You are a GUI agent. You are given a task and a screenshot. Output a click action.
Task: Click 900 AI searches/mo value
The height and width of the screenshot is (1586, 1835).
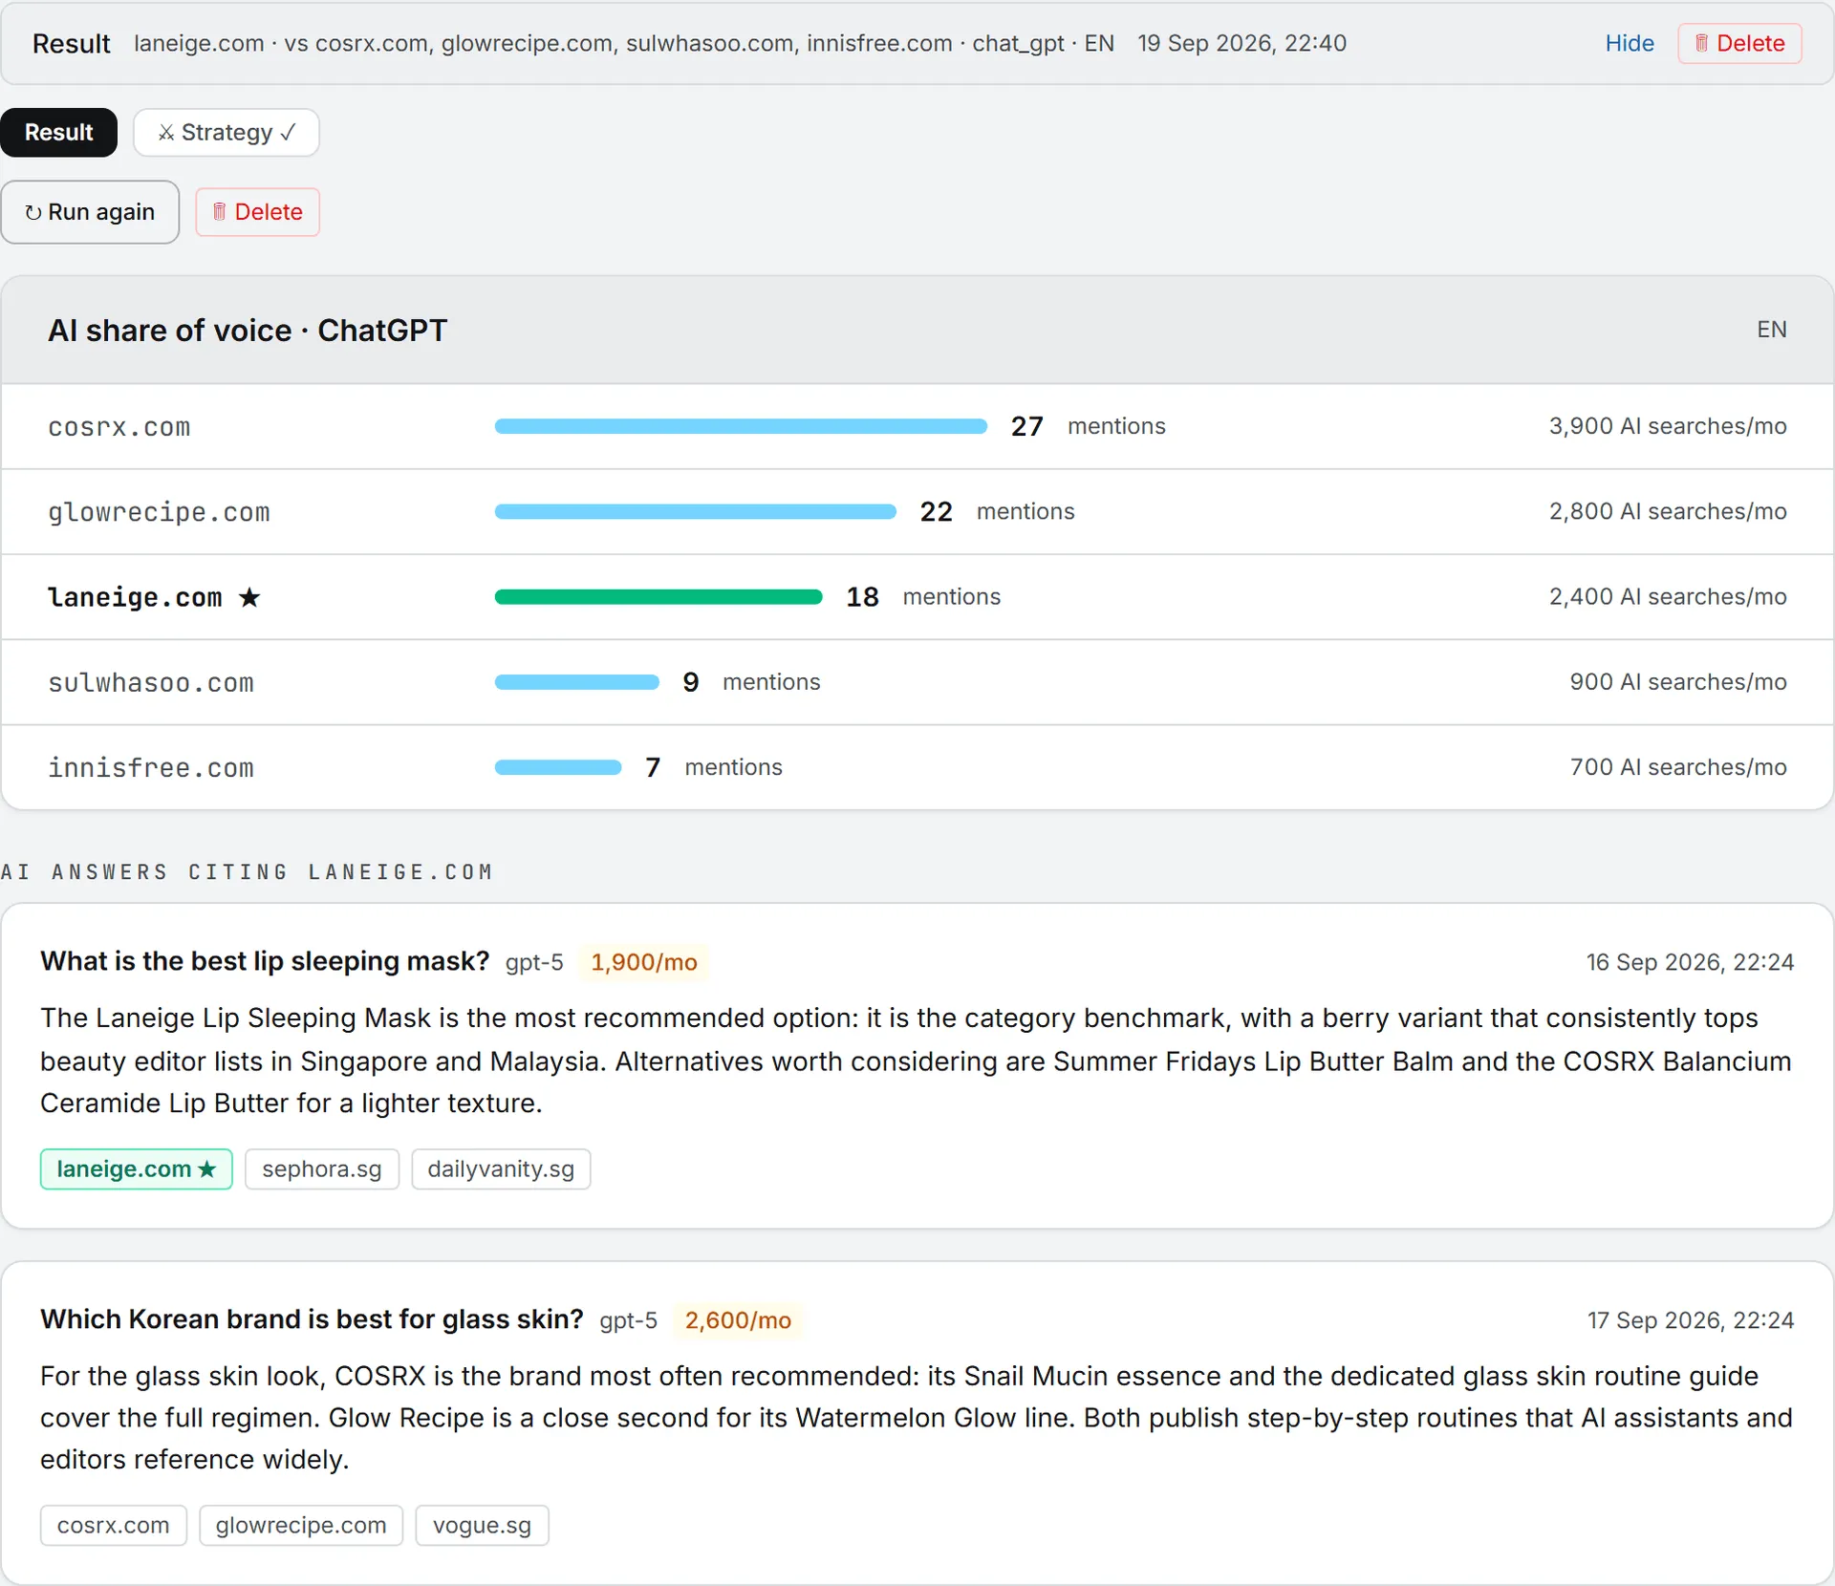1678,683
